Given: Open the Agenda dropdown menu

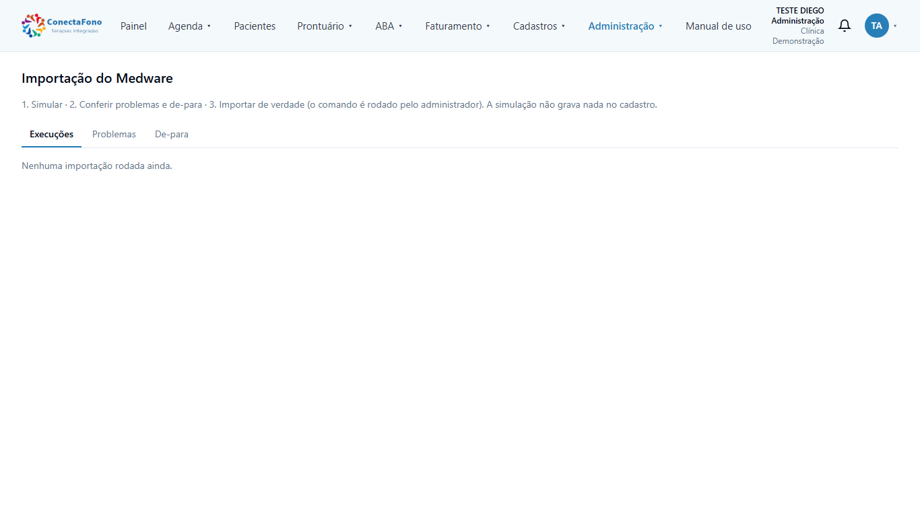Looking at the screenshot, I should [190, 26].
